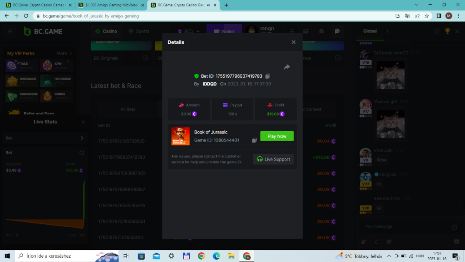Click the IDDQD username link
465x262 pixels.
209,84
